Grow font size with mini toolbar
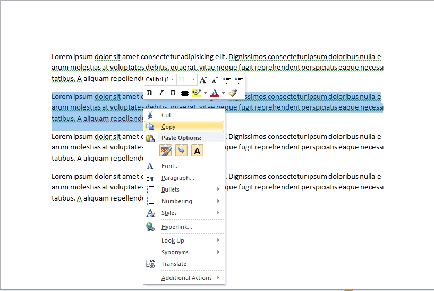This screenshot has width=434, height=291. click(x=203, y=80)
